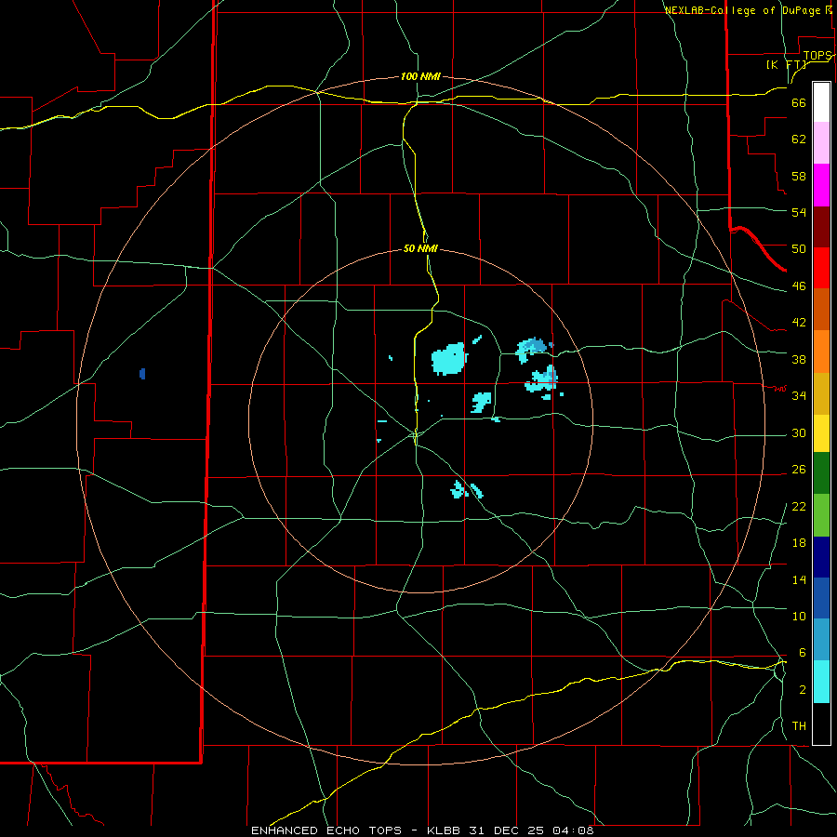
Task: Click the 100 NMI range ring label
Action: (x=420, y=76)
